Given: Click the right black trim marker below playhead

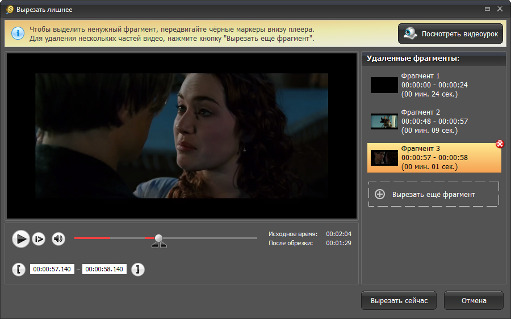Looking at the screenshot, I should coord(163,245).
